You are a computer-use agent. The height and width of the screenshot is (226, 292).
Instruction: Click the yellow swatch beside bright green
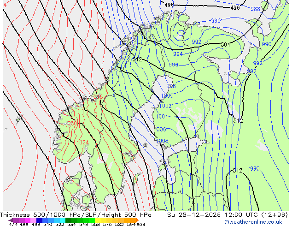(98, 220)
